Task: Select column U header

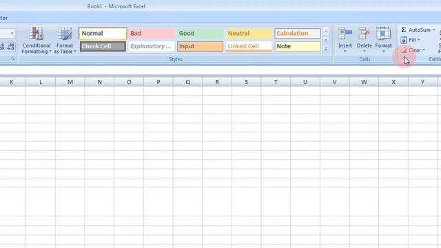Action: pyautogui.click(x=305, y=82)
